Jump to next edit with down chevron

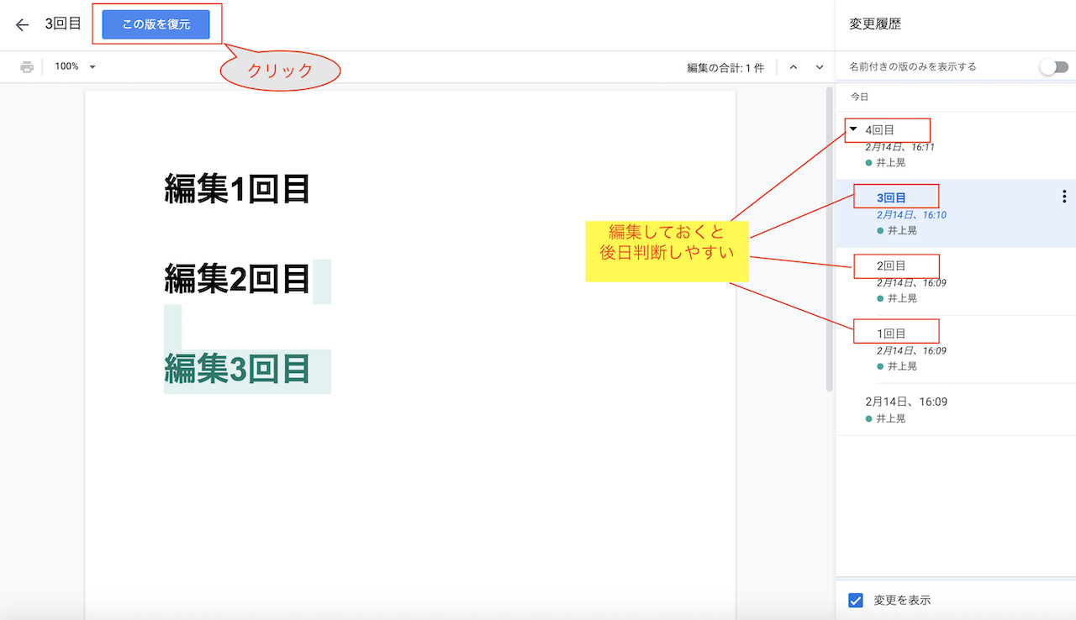tap(820, 67)
